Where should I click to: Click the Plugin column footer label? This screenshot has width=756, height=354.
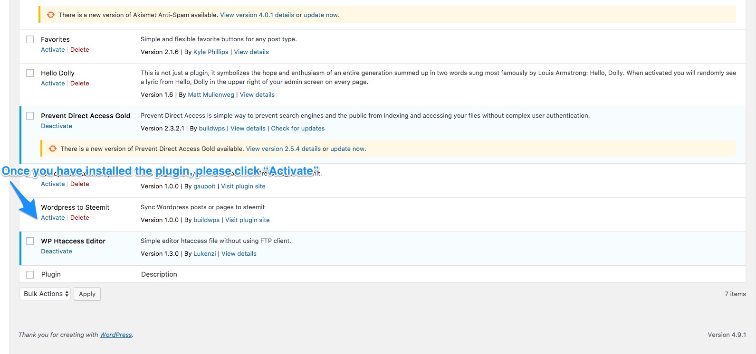51,274
